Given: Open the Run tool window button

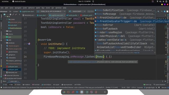Looking at the screenshot, I should point(11,85).
